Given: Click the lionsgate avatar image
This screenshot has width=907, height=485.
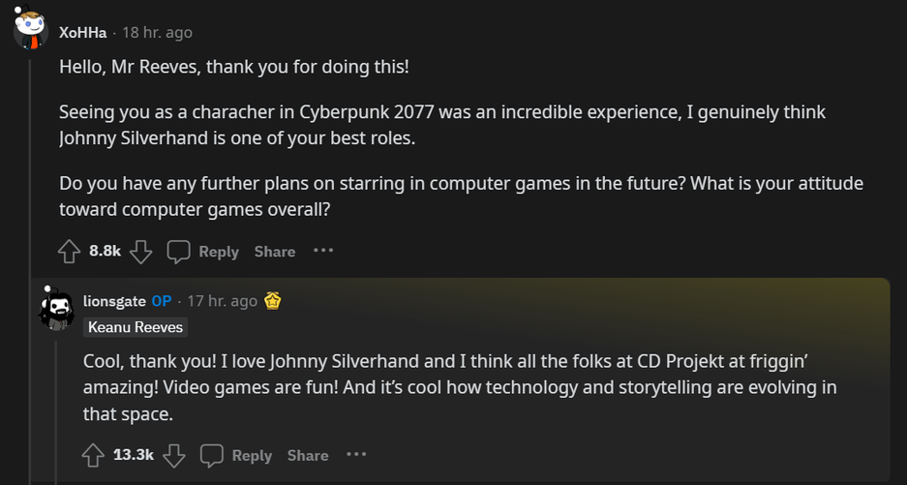Looking at the screenshot, I should pos(56,307).
